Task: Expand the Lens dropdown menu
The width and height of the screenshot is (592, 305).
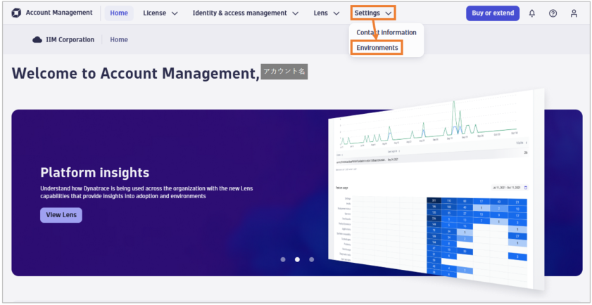Action: point(326,13)
